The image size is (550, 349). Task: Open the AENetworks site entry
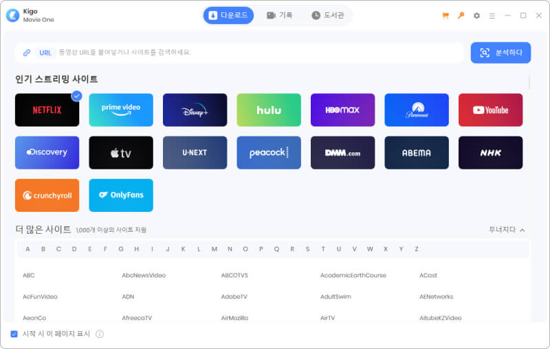click(x=437, y=296)
